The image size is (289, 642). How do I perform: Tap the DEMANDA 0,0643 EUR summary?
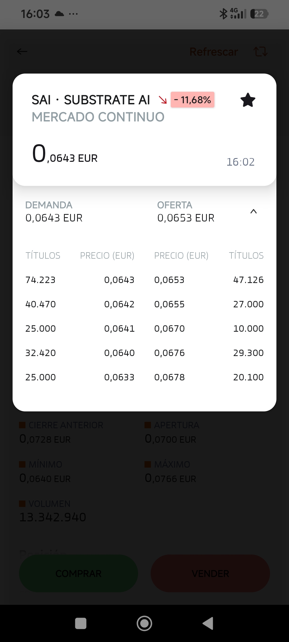coord(54,212)
